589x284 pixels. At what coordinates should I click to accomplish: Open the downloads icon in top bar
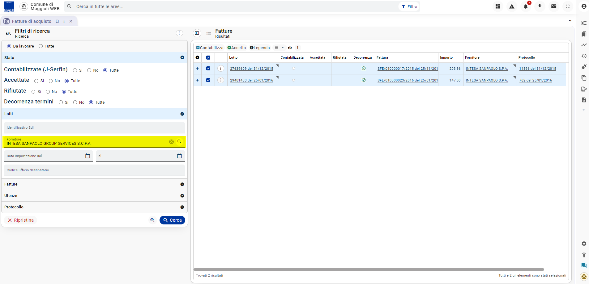point(540,6)
